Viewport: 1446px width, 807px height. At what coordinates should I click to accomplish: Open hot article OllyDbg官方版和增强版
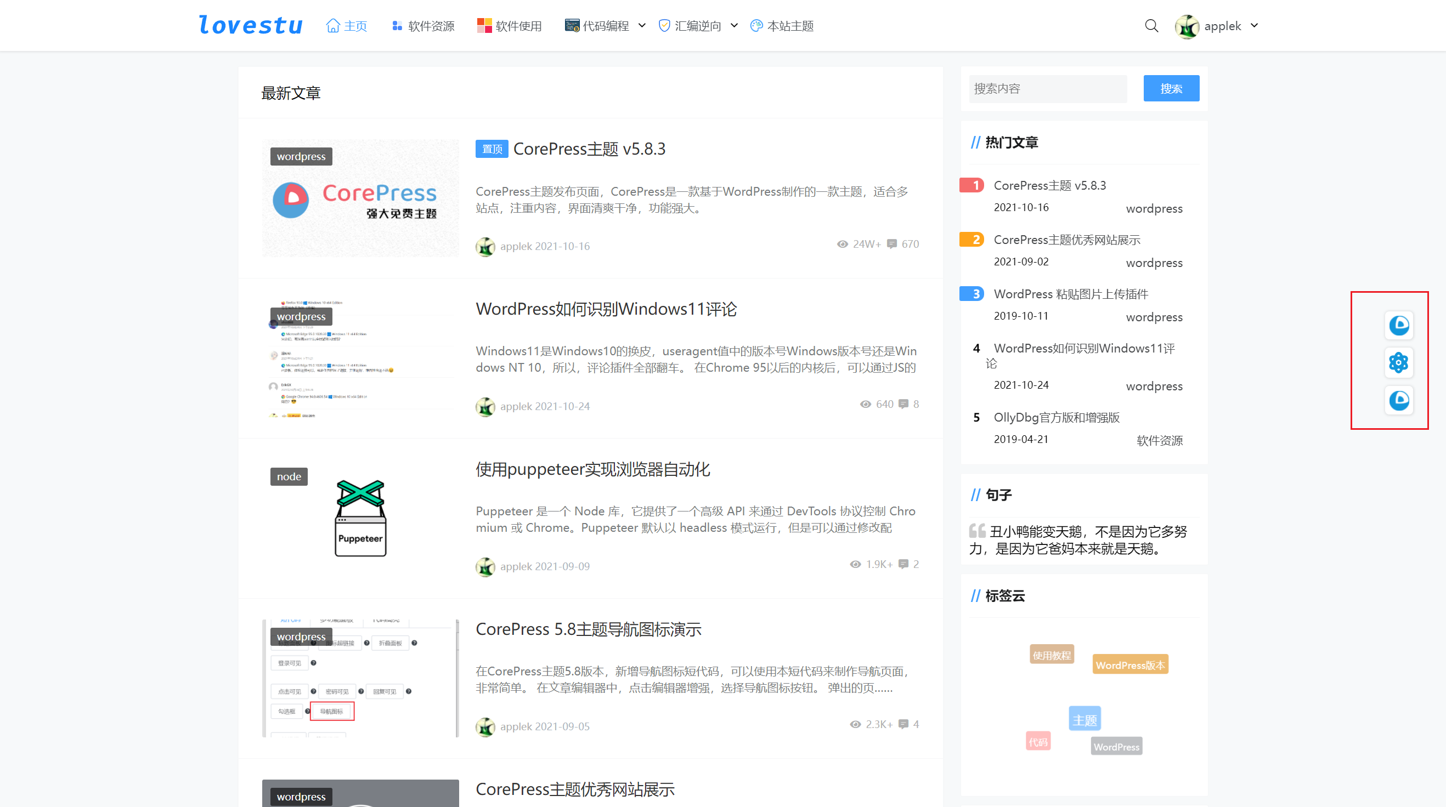pyautogui.click(x=1057, y=417)
